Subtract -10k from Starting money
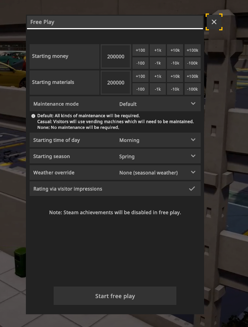248x327 pixels. (175, 63)
